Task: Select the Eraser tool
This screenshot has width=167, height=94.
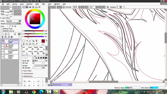Action: pyautogui.click(x=31, y=48)
